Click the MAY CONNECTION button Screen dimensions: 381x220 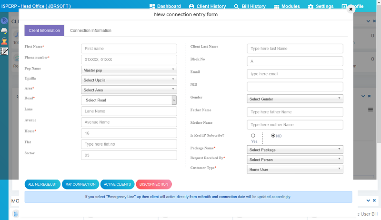80,184
